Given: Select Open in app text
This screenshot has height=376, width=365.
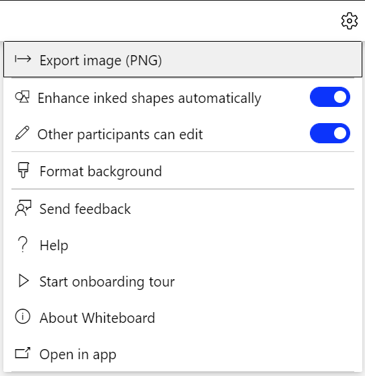Looking at the screenshot, I should (78, 354).
